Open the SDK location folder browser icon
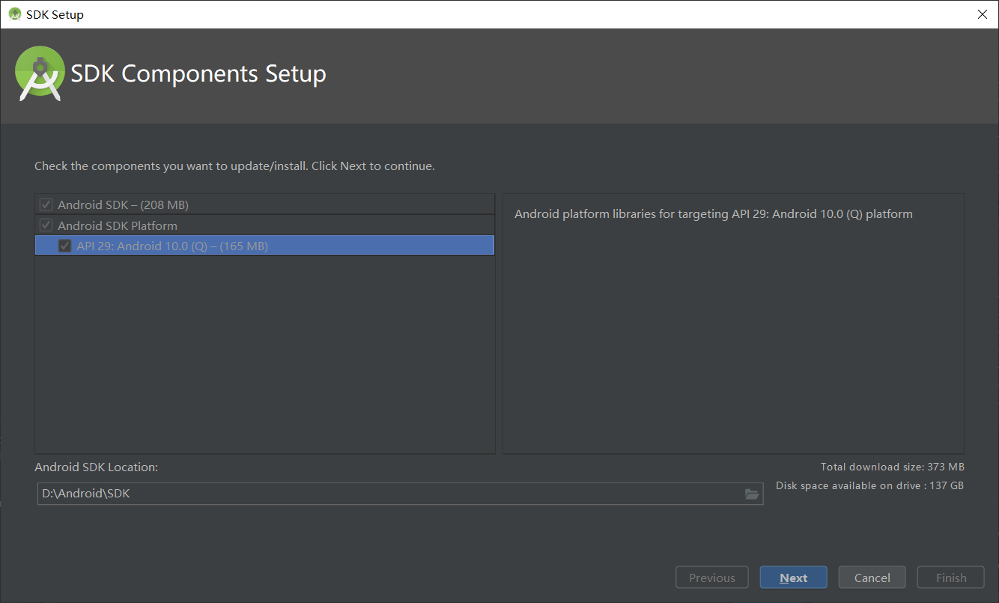This screenshot has height=603, width=999. [752, 494]
